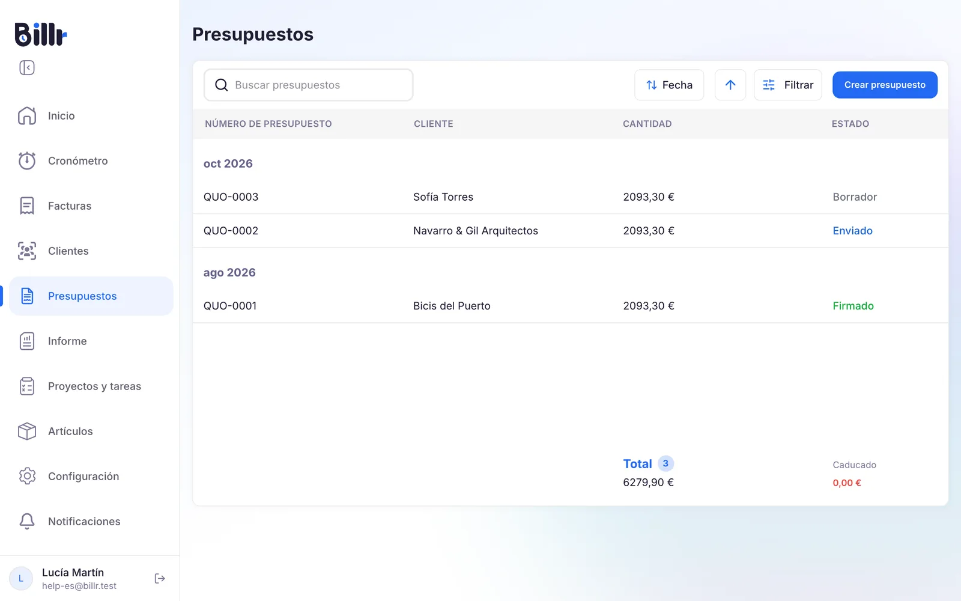The image size is (961, 601).
Task: Go to the Inicio menu item
Action: pyautogui.click(x=91, y=115)
